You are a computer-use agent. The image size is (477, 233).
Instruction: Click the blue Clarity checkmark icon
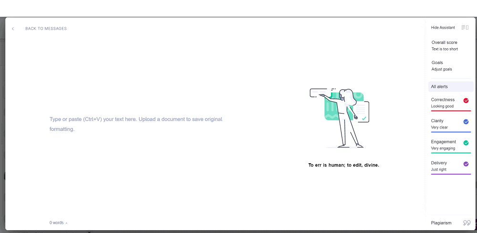[x=466, y=122]
